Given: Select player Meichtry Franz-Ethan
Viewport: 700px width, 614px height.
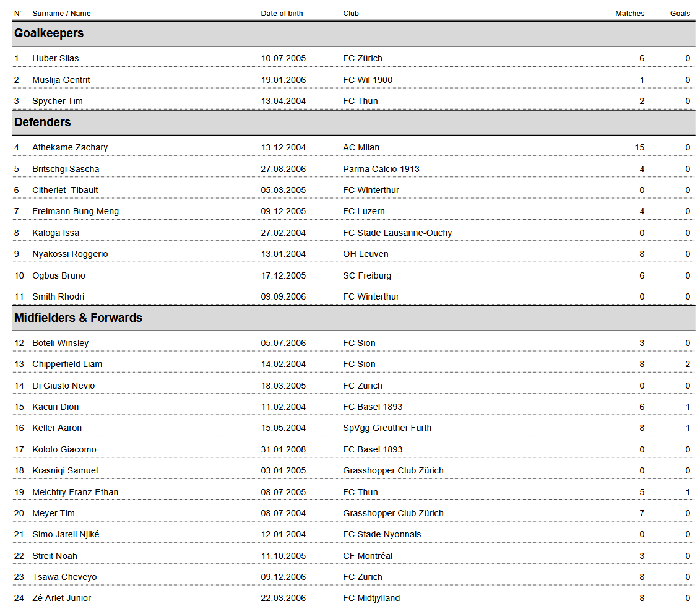Looking at the screenshot, I should tap(75, 493).
